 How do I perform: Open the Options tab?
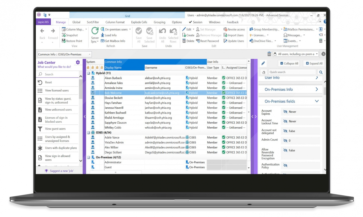(177, 22)
